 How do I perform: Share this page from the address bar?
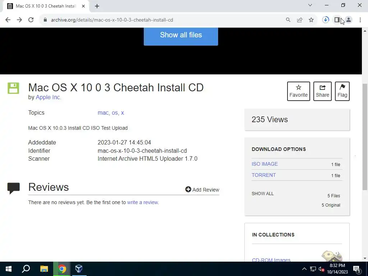coord(300,20)
